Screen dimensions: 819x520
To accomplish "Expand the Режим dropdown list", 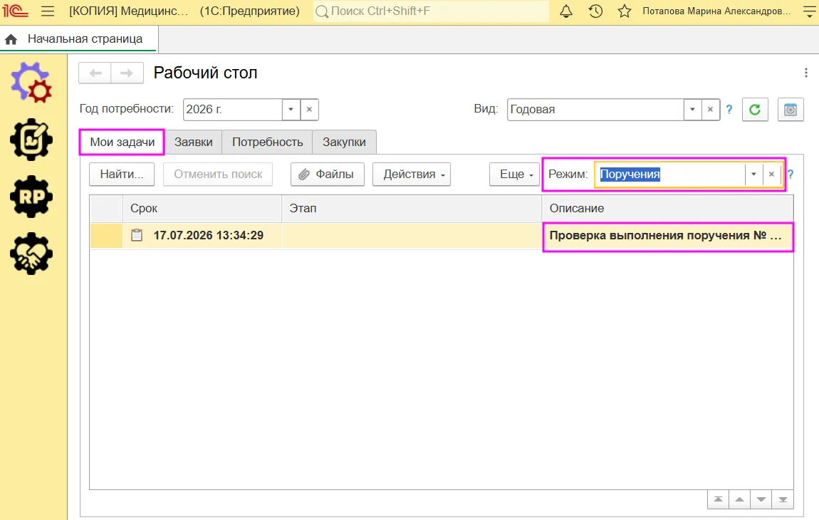I will 753,175.
